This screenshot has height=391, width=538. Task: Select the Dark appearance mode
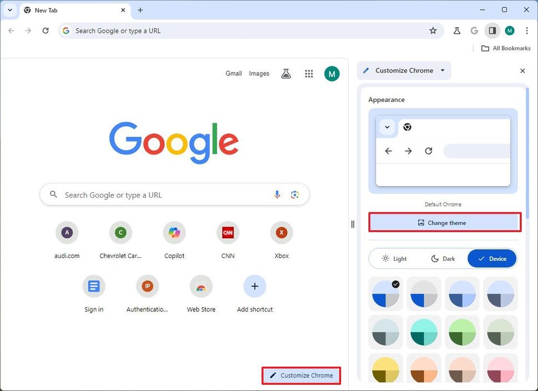pos(443,258)
